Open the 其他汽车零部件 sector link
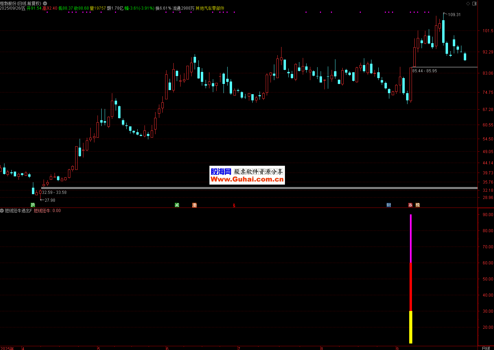This screenshot has width=494, height=350. pos(210,8)
